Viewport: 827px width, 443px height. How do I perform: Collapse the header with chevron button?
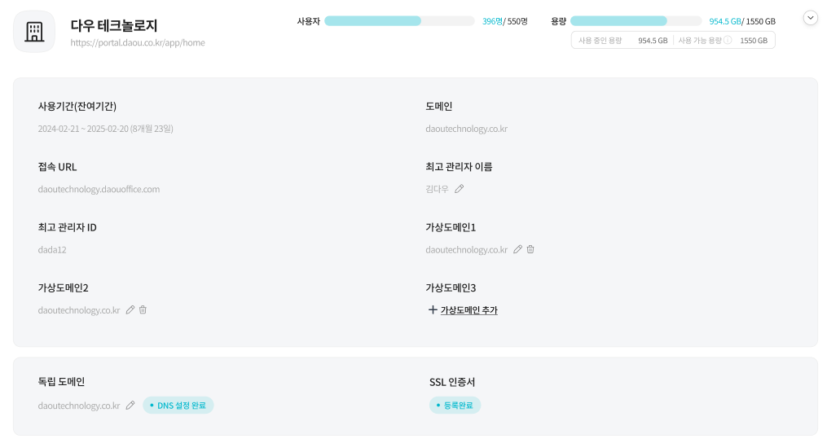point(810,17)
